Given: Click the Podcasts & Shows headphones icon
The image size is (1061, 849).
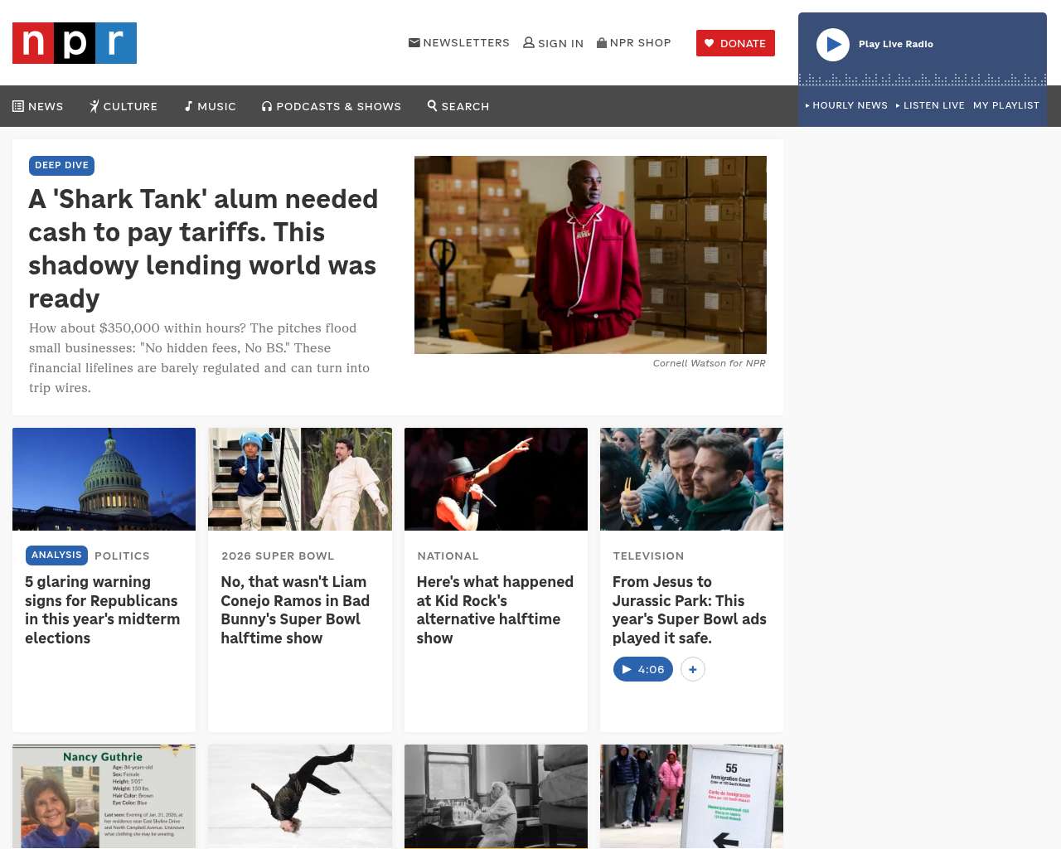Looking at the screenshot, I should [267, 106].
